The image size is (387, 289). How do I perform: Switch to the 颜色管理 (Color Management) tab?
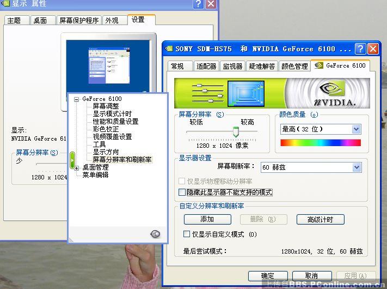(294, 67)
